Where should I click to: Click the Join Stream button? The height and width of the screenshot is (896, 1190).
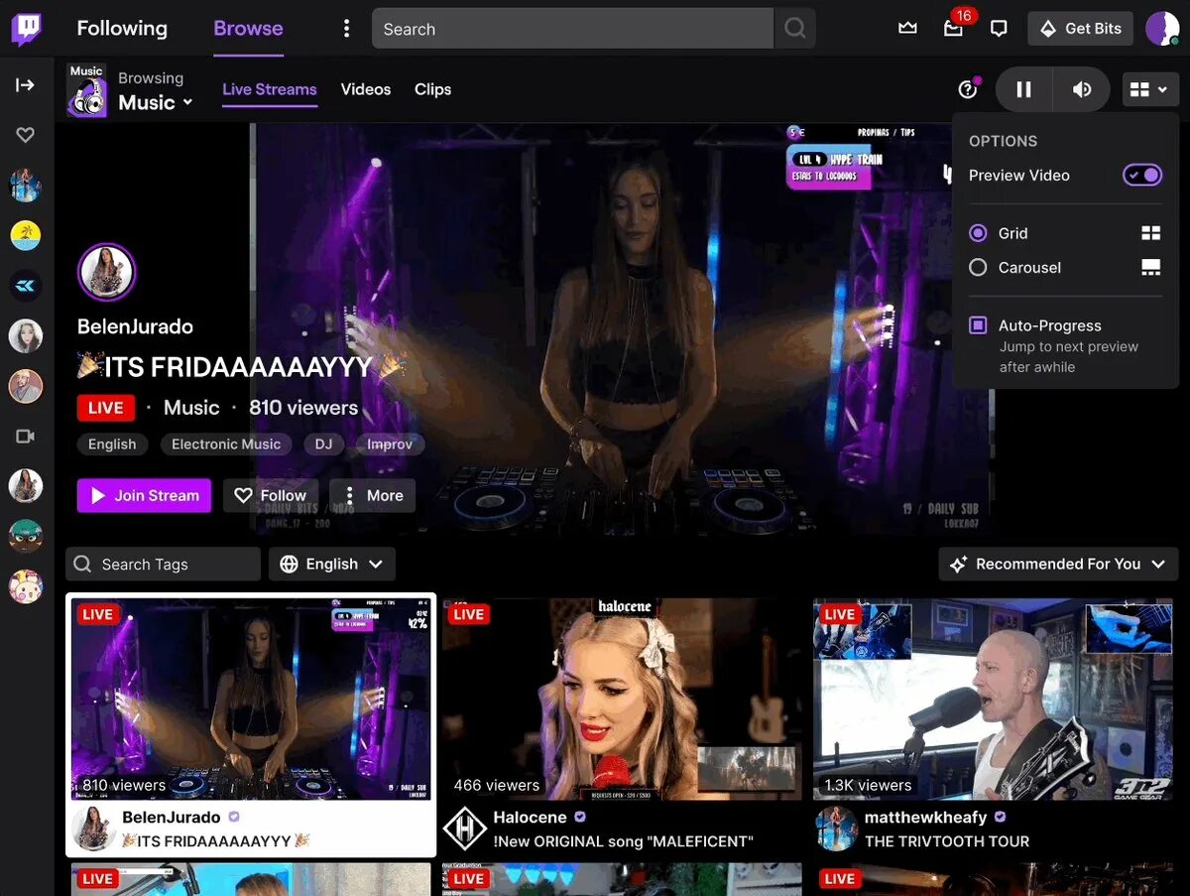(x=144, y=495)
